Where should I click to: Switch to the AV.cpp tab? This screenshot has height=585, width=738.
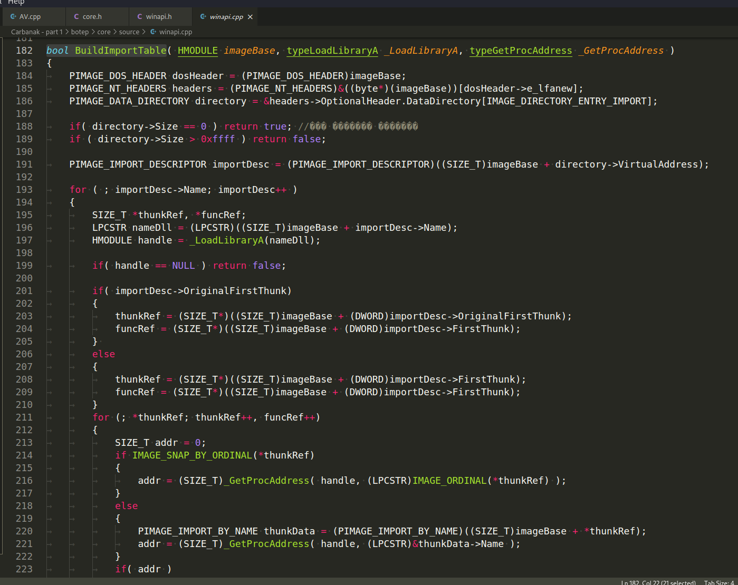click(x=34, y=17)
